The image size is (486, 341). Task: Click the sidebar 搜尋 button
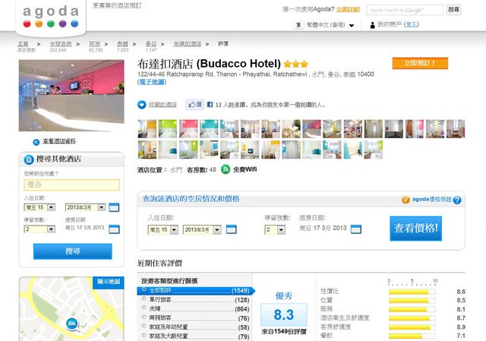[73, 251]
